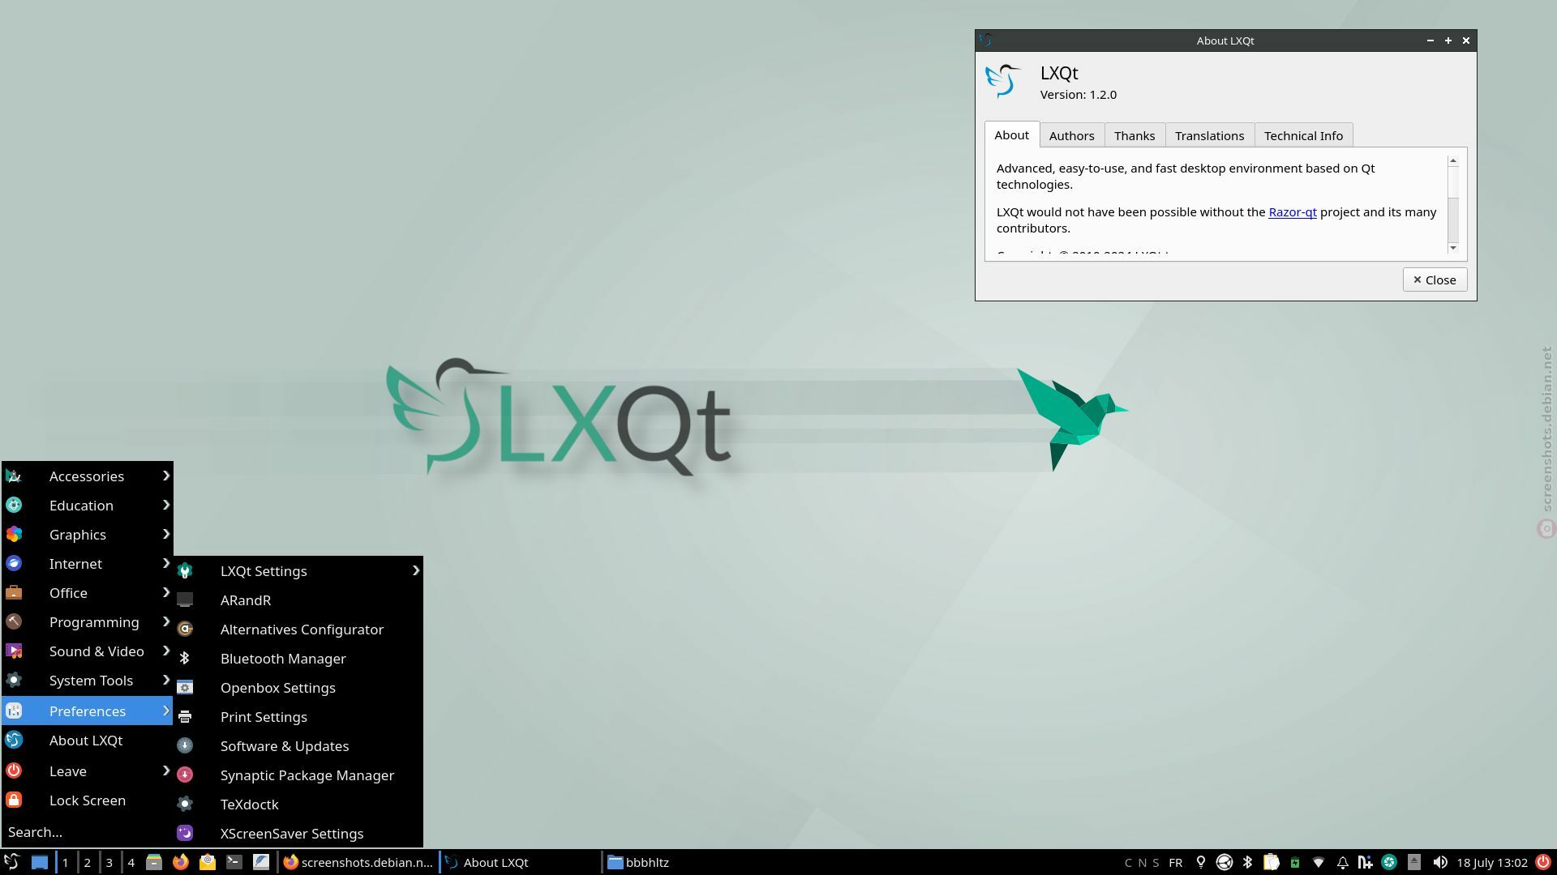Switch to the Technical Info tab

1303,135
